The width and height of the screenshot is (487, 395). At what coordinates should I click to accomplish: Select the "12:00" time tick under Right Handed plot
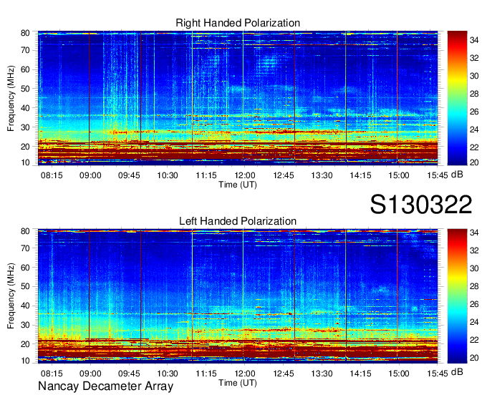coord(245,175)
